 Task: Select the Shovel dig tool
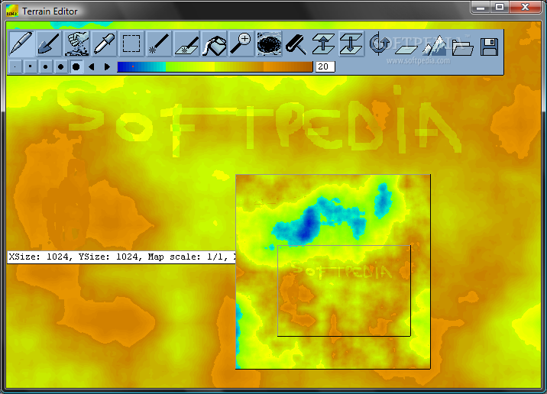48,44
